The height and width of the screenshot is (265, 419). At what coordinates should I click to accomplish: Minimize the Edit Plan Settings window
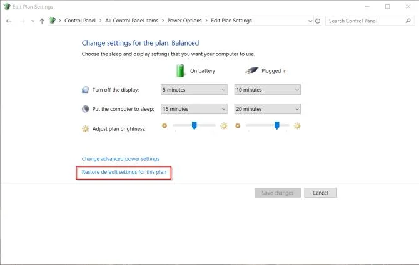point(368,7)
